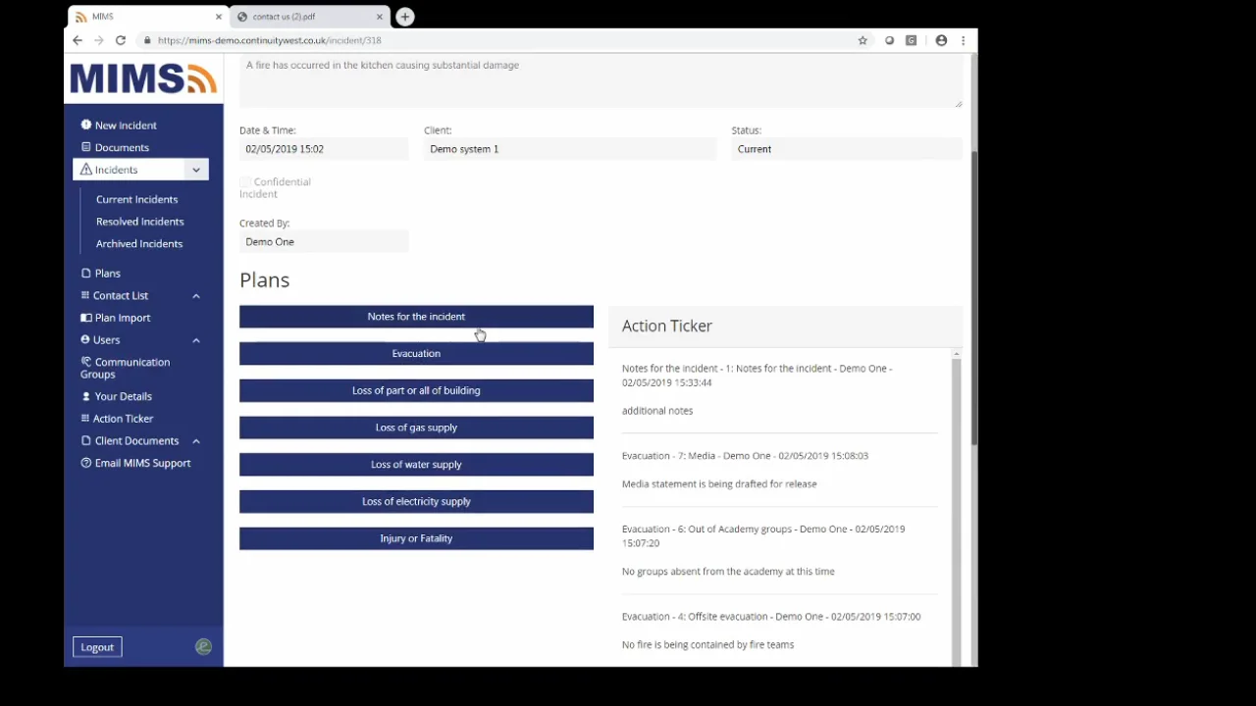Viewport: 1256px width, 706px height.
Task: Click the Plan Import icon
Action: 85,318
